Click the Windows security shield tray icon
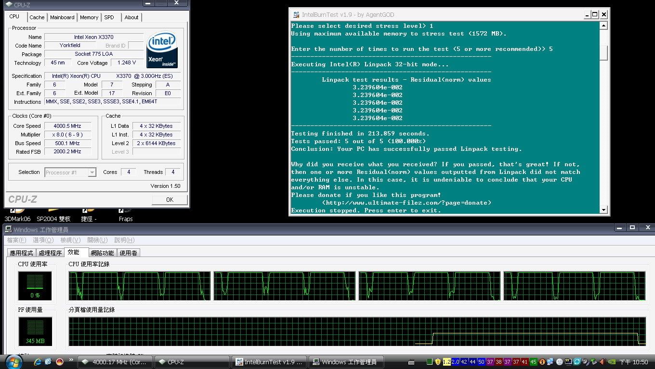Image resolution: width=655 pixels, height=369 pixels. click(x=438, y=362)
